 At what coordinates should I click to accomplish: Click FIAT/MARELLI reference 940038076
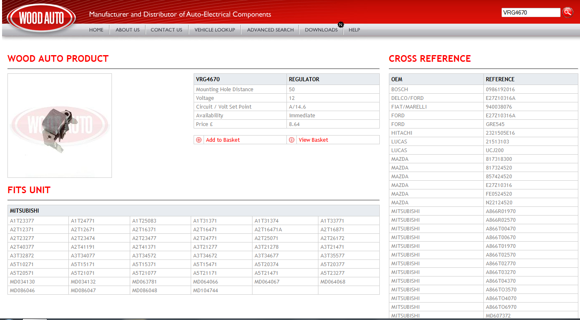[499, 107]
